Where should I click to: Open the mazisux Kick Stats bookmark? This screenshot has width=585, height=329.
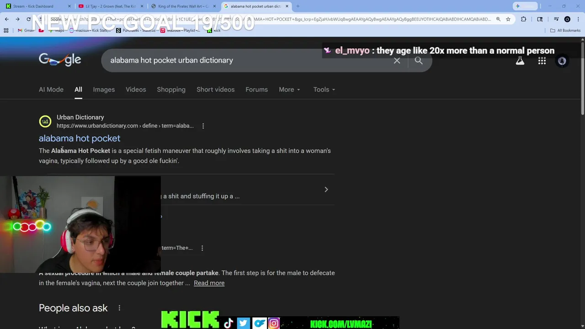(90, 31)
